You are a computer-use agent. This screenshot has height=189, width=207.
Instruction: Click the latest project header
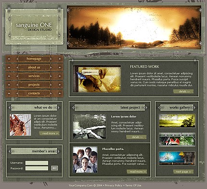110,107
